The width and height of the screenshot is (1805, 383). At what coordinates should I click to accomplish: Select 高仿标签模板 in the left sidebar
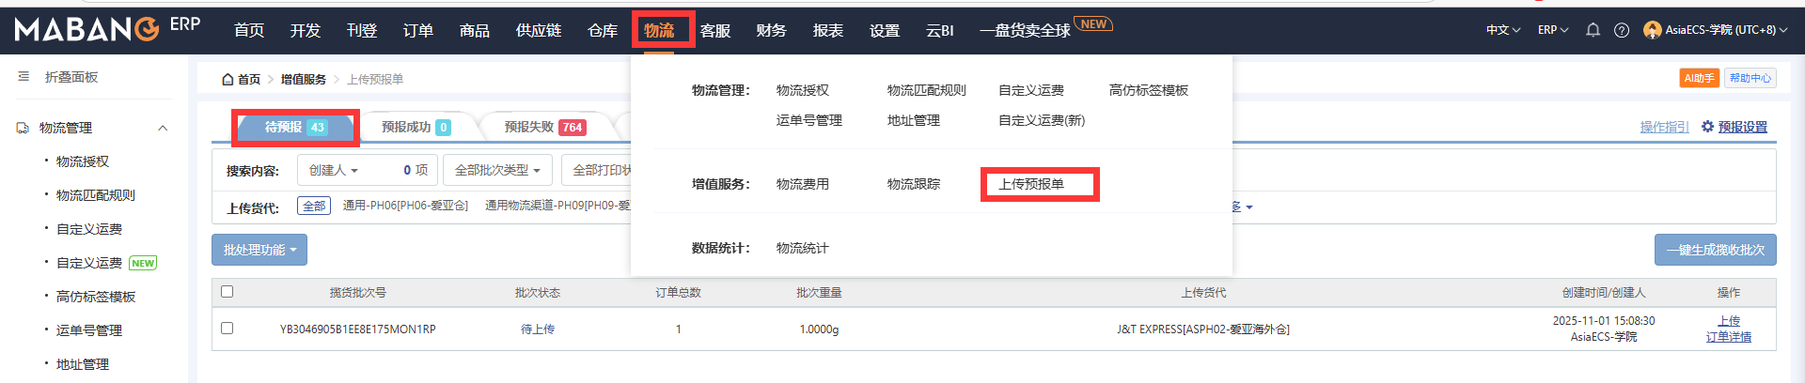pos(96,297)
